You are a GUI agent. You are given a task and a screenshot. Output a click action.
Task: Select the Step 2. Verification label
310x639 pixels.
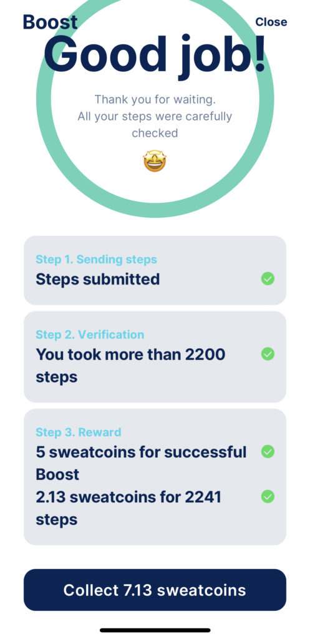[x=90, y=334]
